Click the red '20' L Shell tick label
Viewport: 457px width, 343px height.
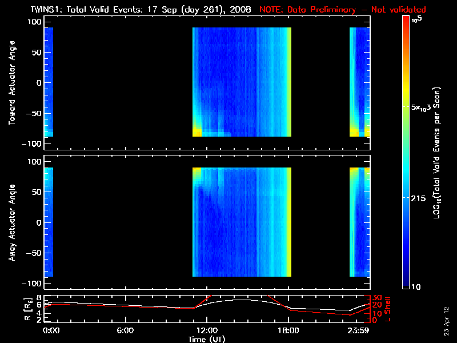click(x=377, y=305)
